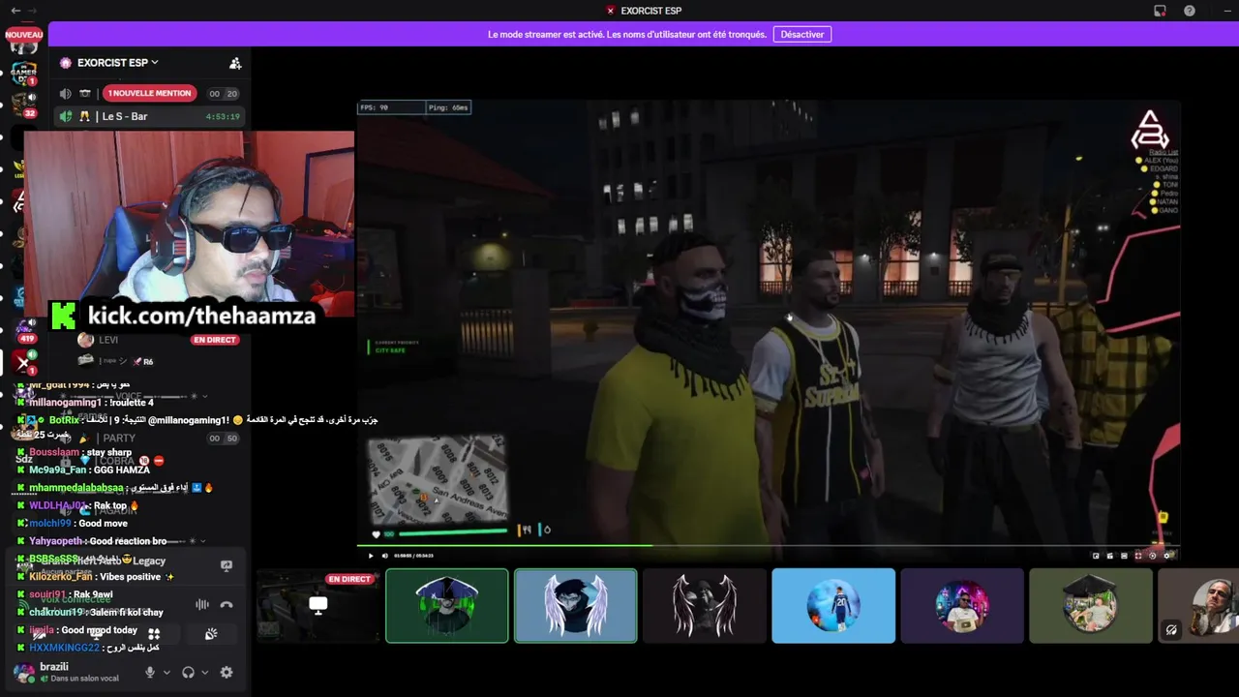This screenshot has height=697, width=1239.
Task: Open the PARTY voice channel
Action: click(x=119, y=439)
